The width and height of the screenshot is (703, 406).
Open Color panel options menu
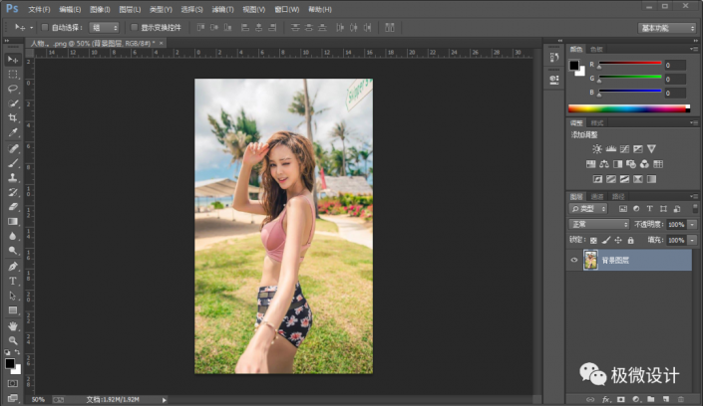[x=694, y=49]
